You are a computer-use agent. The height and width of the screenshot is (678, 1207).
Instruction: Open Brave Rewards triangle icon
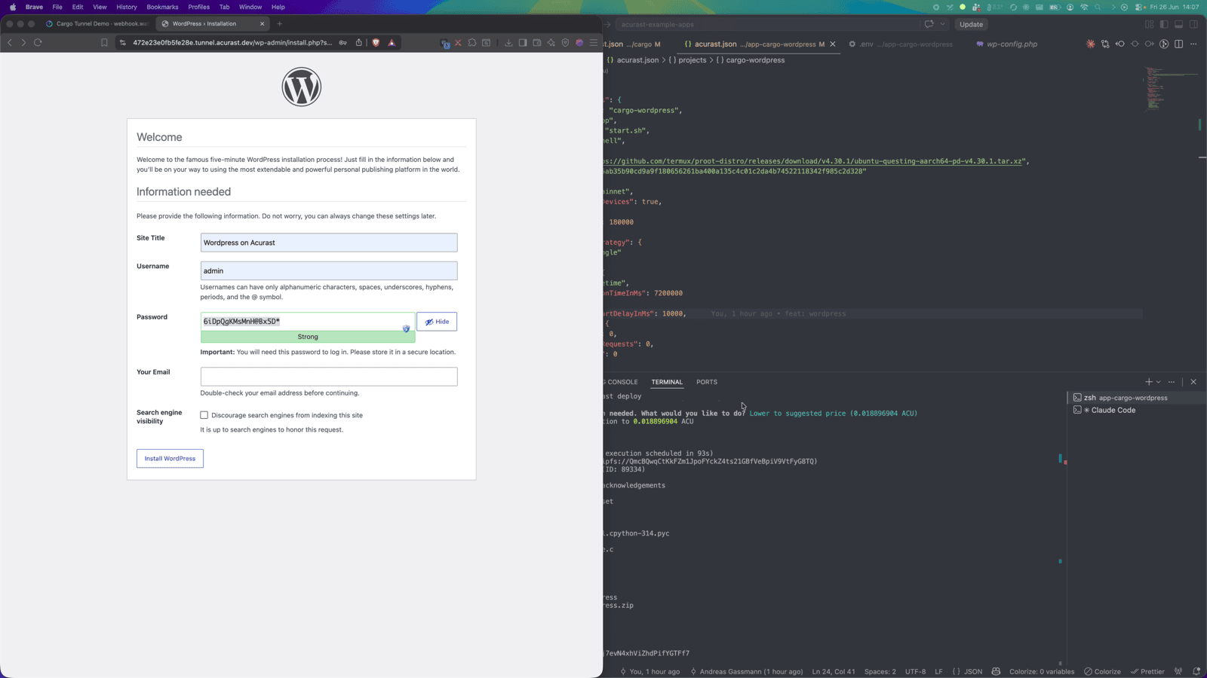[392, 43]
